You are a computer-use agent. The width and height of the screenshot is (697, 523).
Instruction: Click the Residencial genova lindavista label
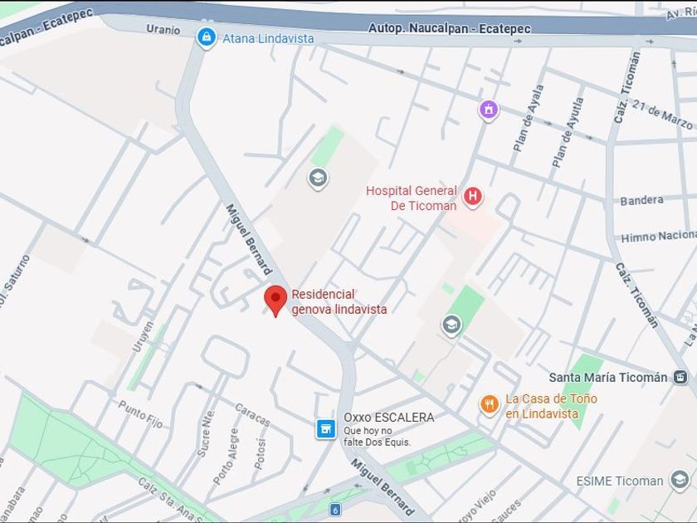pos(339,302)
